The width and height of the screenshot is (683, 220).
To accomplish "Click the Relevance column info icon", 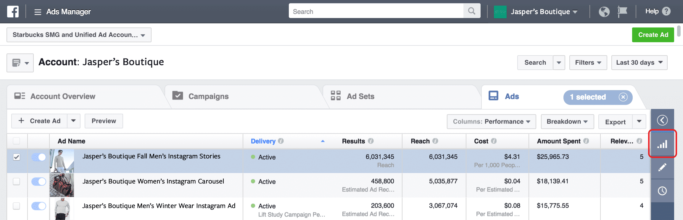I will point(639,141).
